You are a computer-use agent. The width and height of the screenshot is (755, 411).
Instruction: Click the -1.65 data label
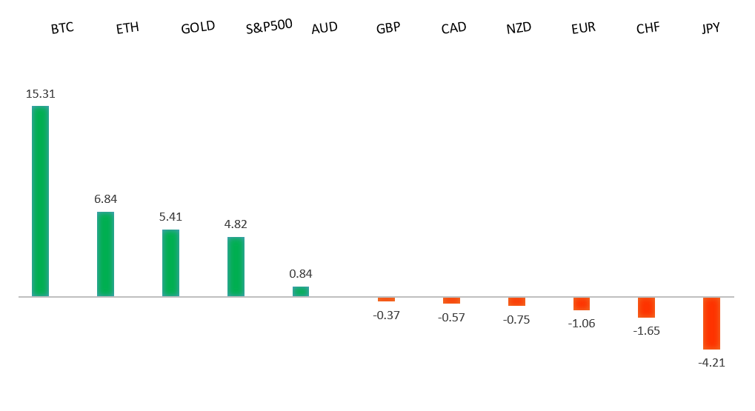point(646,330)
